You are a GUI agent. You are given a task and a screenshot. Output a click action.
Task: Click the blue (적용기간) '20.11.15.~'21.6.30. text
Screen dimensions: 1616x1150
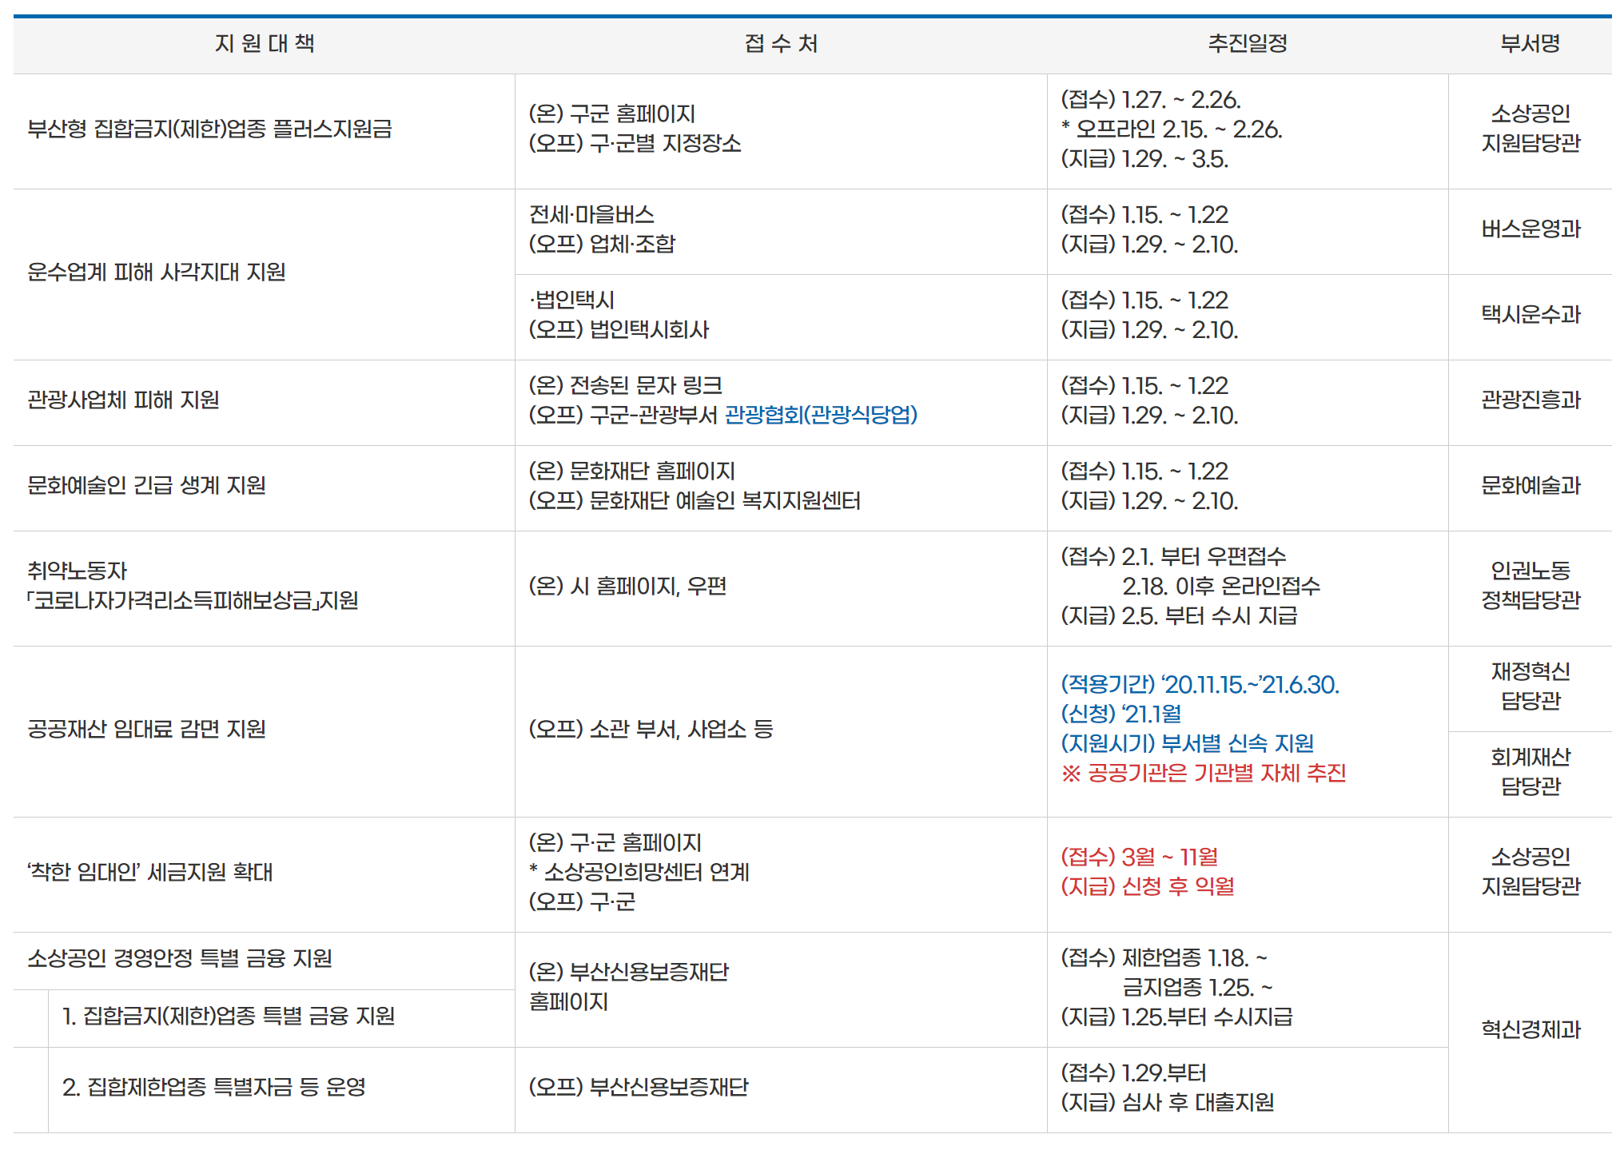[x=1200, y=685]
